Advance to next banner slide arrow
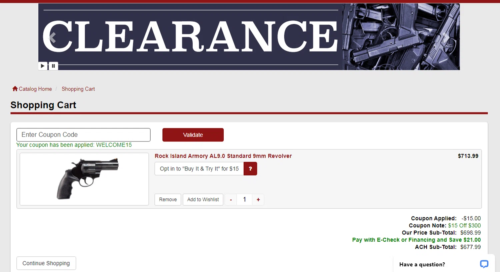 (x=446, y=37)
